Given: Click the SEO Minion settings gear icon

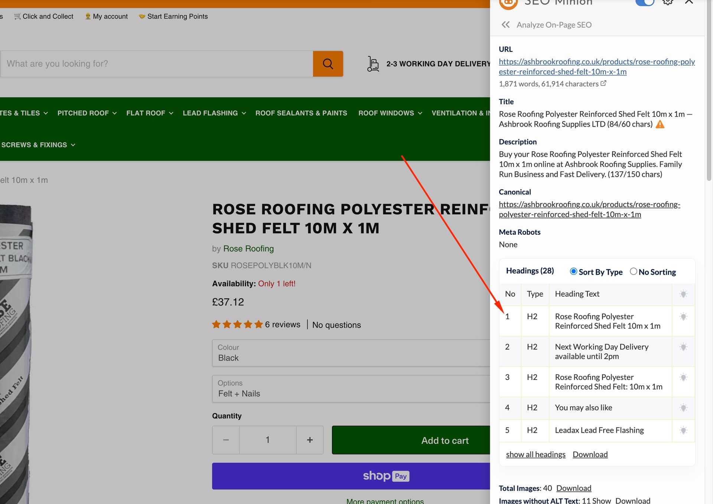Looking at the screenshot, I should pyautogui.click(x=668, y=2).
